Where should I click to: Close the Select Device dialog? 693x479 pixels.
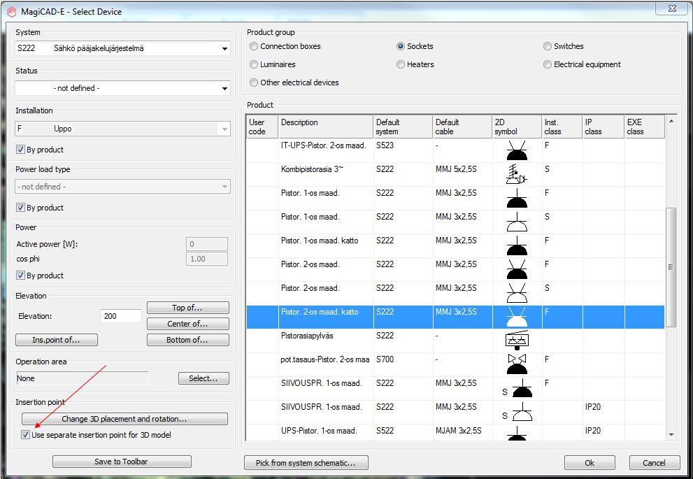(672, 8)
